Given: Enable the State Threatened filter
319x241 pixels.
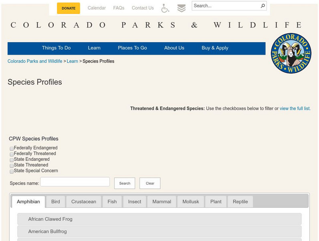Looking at the screenshot, I should click(x=12, y=165).
